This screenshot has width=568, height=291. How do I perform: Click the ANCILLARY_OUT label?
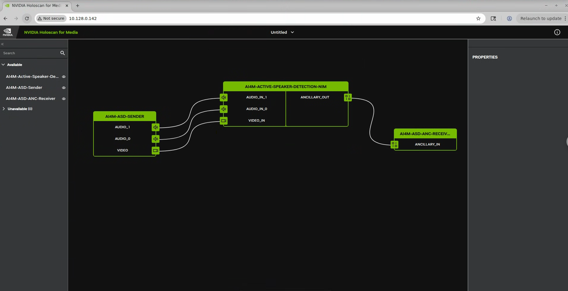pos(315,97)
